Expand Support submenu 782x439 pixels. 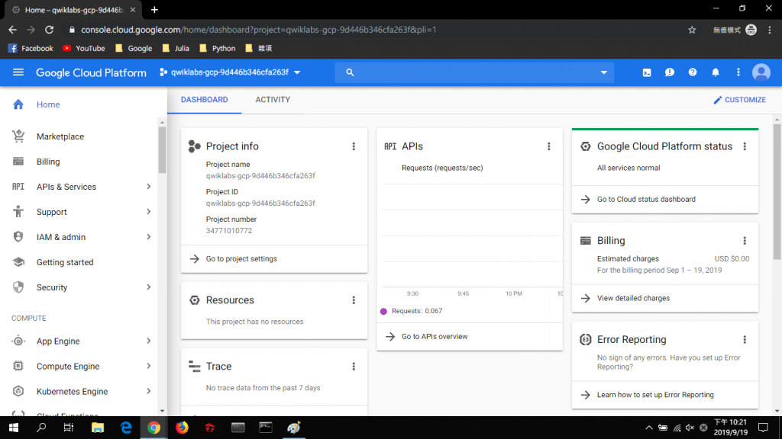pos(149,212)
